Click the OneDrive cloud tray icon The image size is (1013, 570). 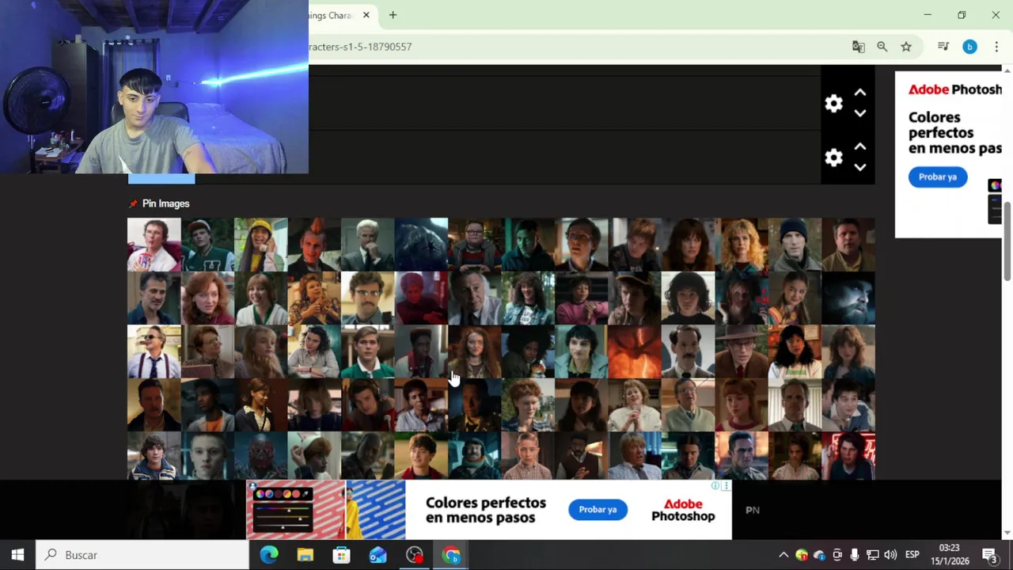(819, 555)
